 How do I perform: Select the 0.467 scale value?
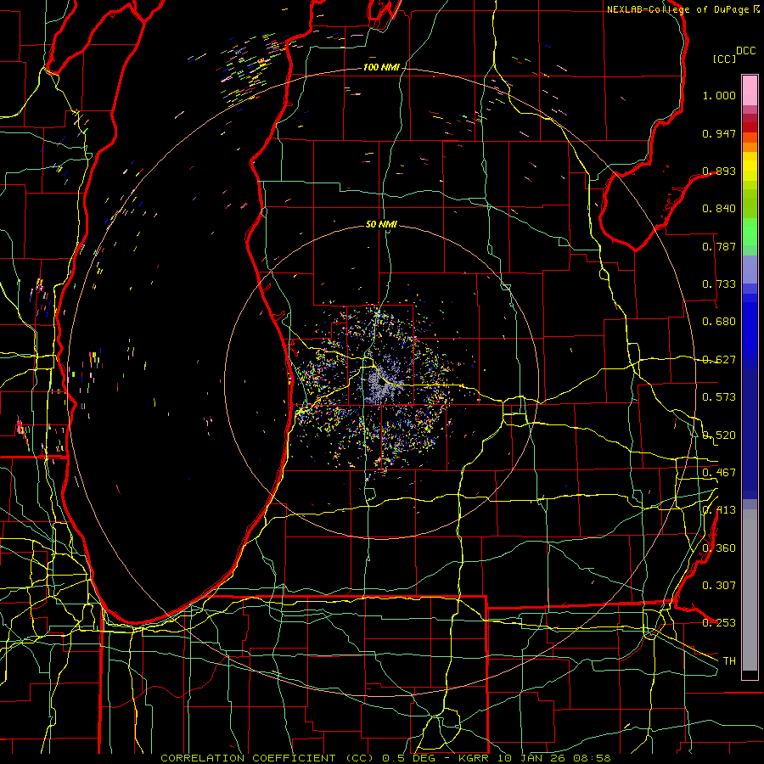(x=719, y=473)
